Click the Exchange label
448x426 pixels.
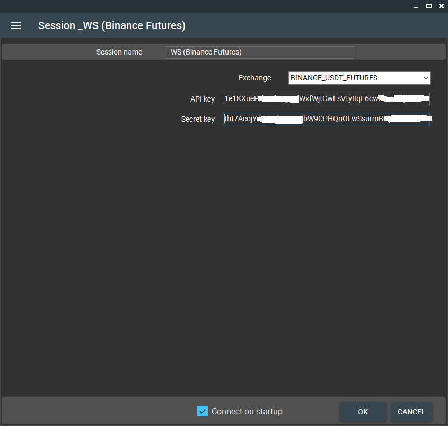click(x=254, y=78)
